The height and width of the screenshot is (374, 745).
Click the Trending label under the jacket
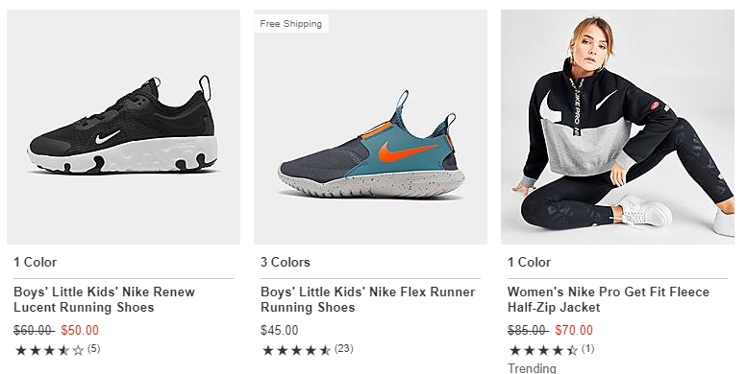pyautogui.click(x=532, y=368)
